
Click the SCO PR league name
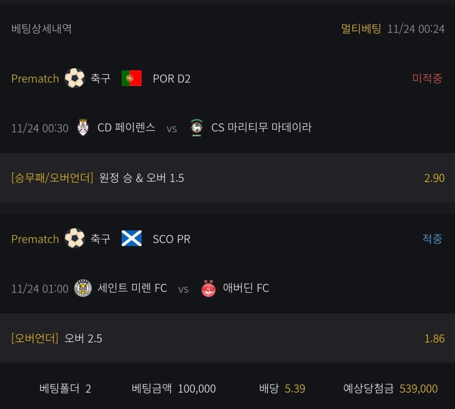[172, 239]
